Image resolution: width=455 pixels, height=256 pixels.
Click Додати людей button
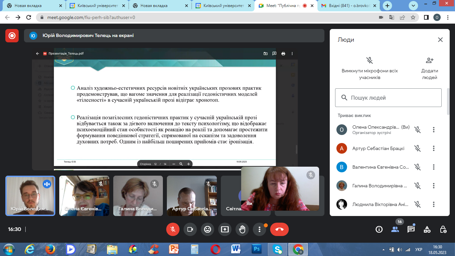[429, 68]
